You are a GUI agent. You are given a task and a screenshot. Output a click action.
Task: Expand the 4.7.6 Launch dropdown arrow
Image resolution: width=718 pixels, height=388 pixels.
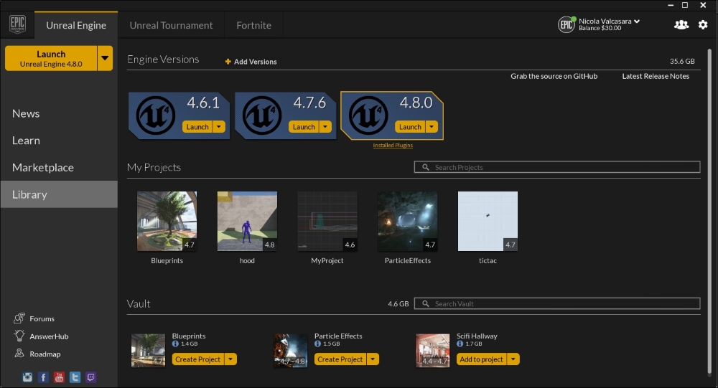[325, 127]
